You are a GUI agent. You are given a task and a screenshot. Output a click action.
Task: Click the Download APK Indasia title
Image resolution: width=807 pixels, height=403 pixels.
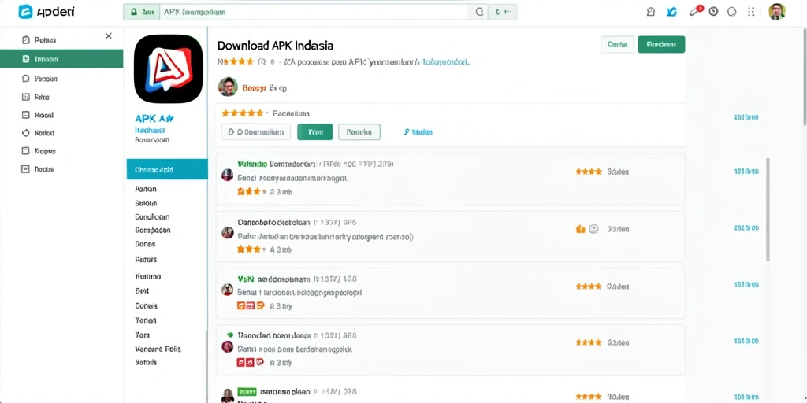coord(275,45)
